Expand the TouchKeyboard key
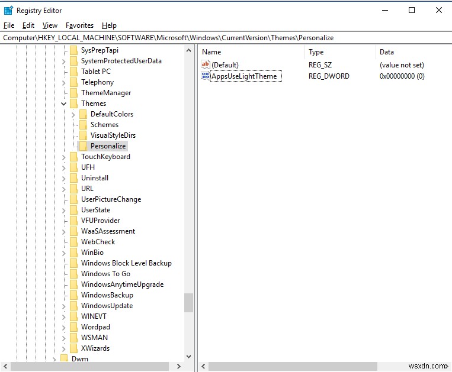The height and width of the screenshot is (372, 452). [x=64, y=157]
